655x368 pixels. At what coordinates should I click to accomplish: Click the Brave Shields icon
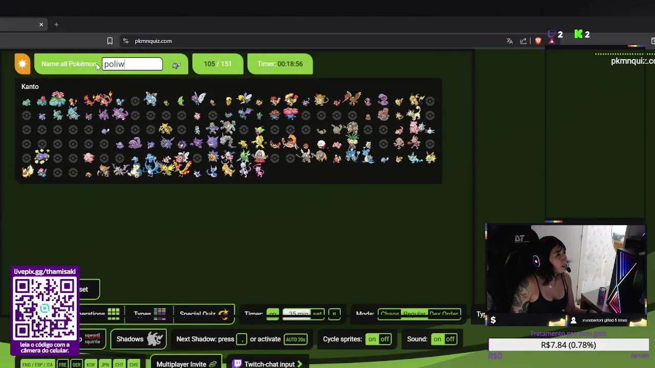(538, 41)
